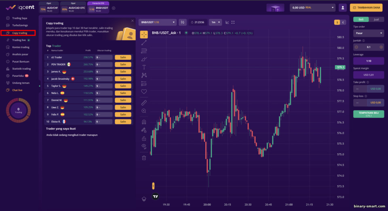The image size is (388, 211).
Task: Toggle fullscreen chart mode
Action: coord(233,22)
